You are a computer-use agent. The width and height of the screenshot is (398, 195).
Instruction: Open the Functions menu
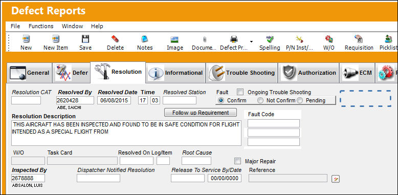click(41, 26)
